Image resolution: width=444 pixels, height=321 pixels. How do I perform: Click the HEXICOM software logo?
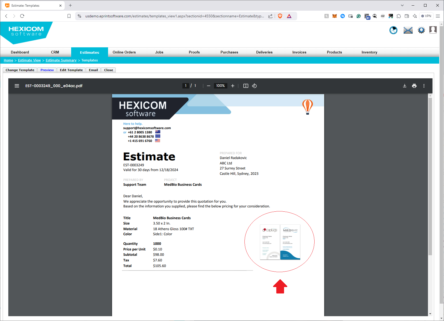click(26, 32)
